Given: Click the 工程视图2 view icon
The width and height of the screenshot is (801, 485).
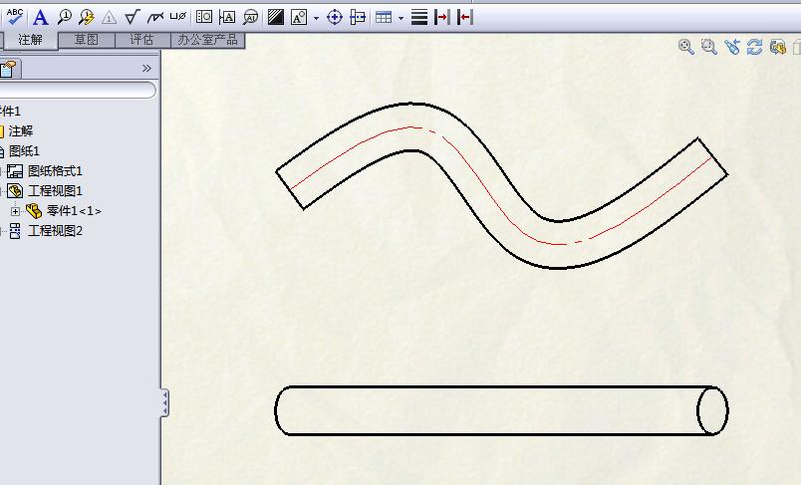Looking at the screenshot, I should 15,231.
